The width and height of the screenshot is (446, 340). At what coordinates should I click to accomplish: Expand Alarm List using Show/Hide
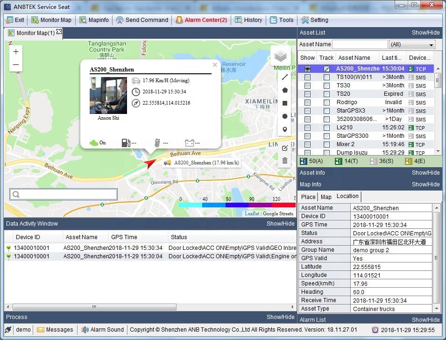pos(425,320)
